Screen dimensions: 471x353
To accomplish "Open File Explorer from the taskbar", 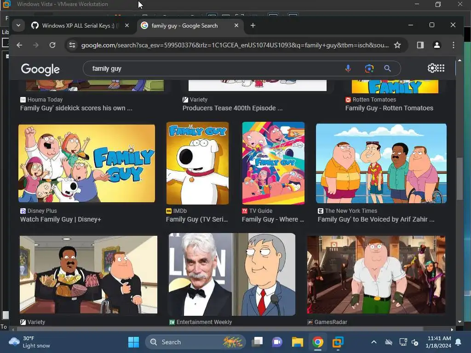I will (298, 342).
